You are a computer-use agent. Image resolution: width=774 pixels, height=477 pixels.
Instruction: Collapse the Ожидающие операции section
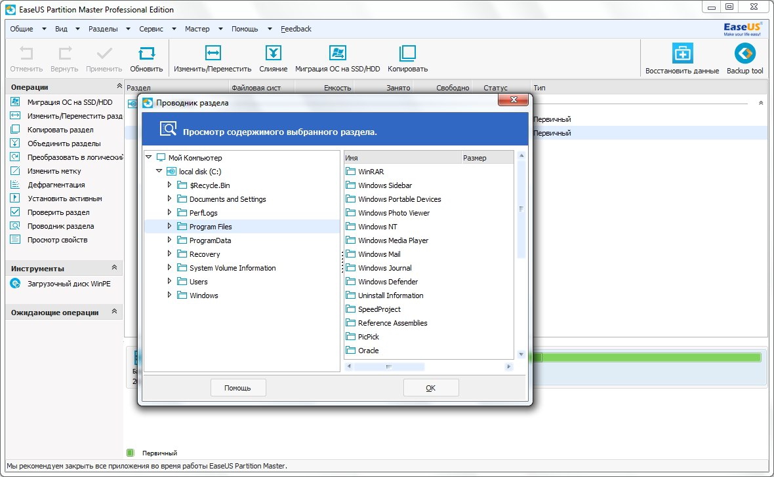pyautogui.click(x=115, y=312)
